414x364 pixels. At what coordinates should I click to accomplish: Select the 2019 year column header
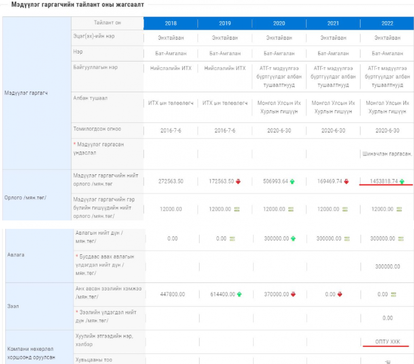[225, 24]
